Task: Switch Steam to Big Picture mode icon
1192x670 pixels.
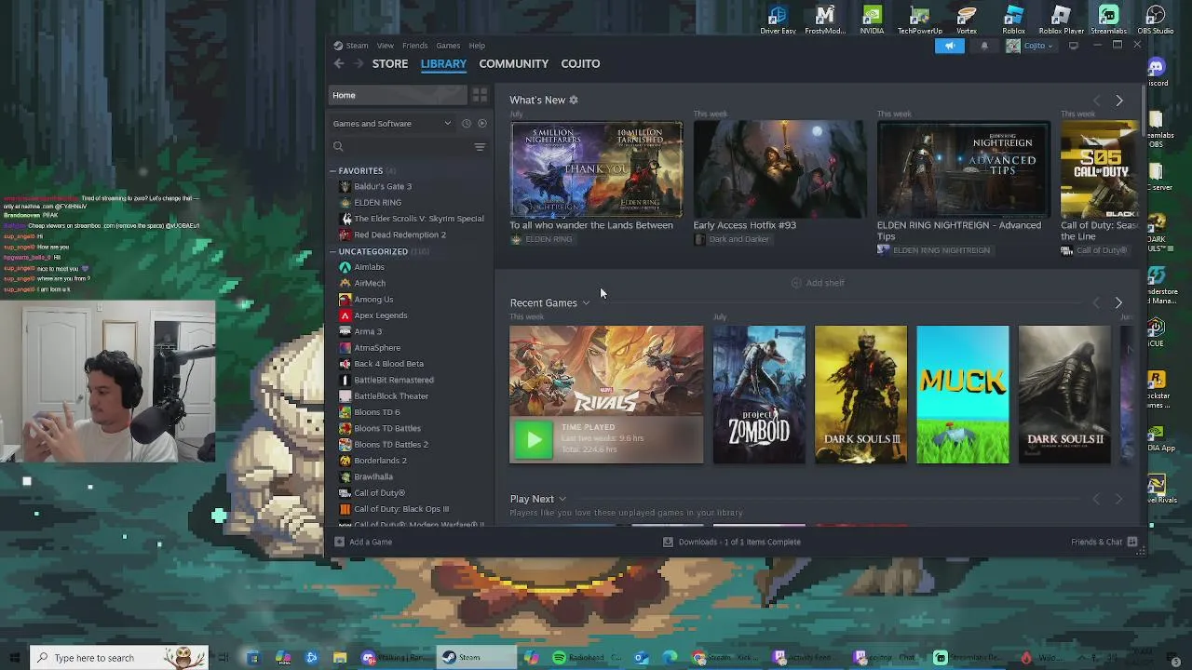Action: [x=1073, y=46]
